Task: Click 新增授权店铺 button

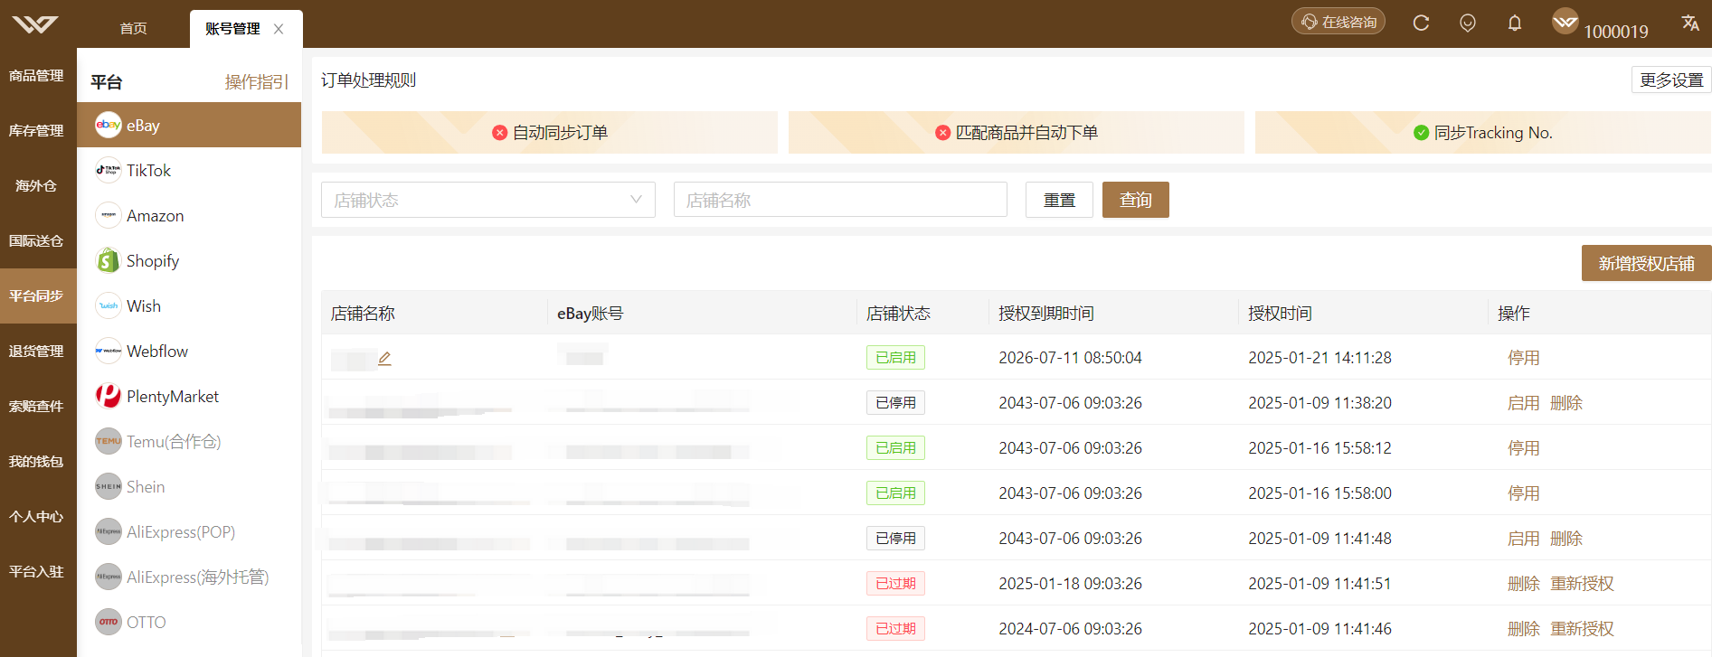Action: point(1646,263)
